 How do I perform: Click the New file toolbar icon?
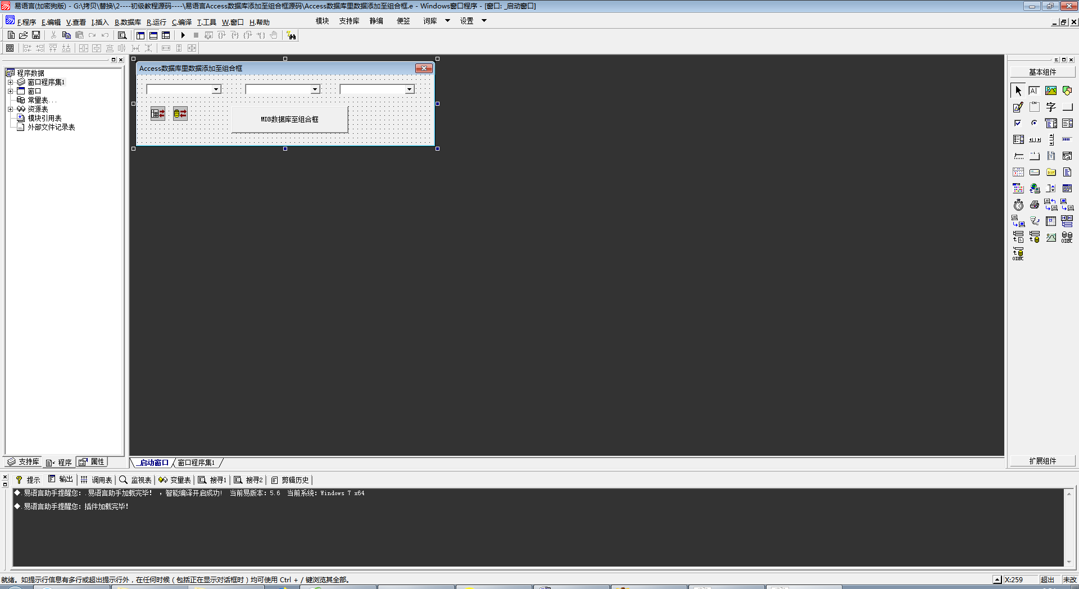click(x=11, y=35)
